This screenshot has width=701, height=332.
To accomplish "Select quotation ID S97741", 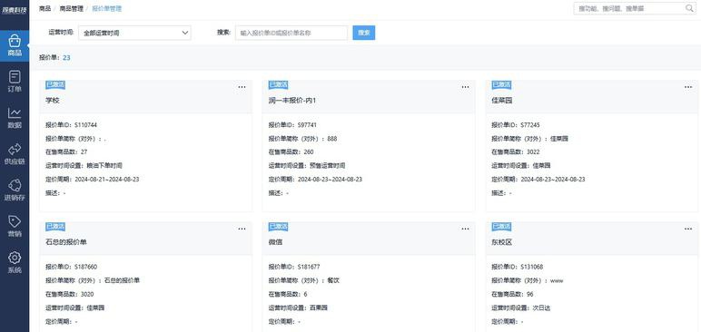I will coord(307,125).
